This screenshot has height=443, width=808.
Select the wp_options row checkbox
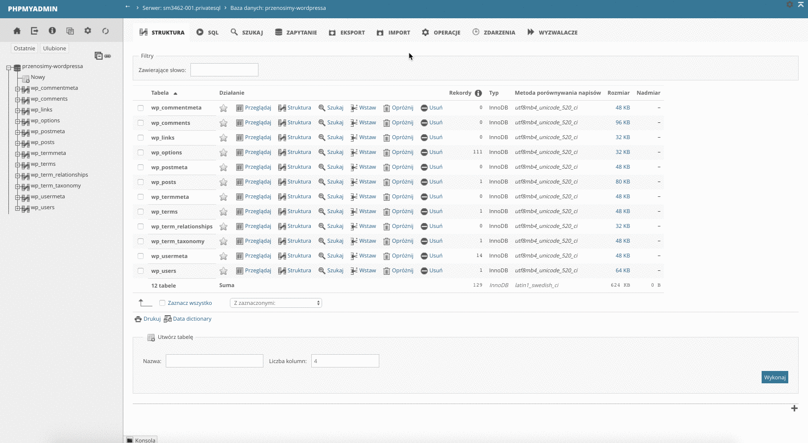pyautogui.click(x=141, y=152)
